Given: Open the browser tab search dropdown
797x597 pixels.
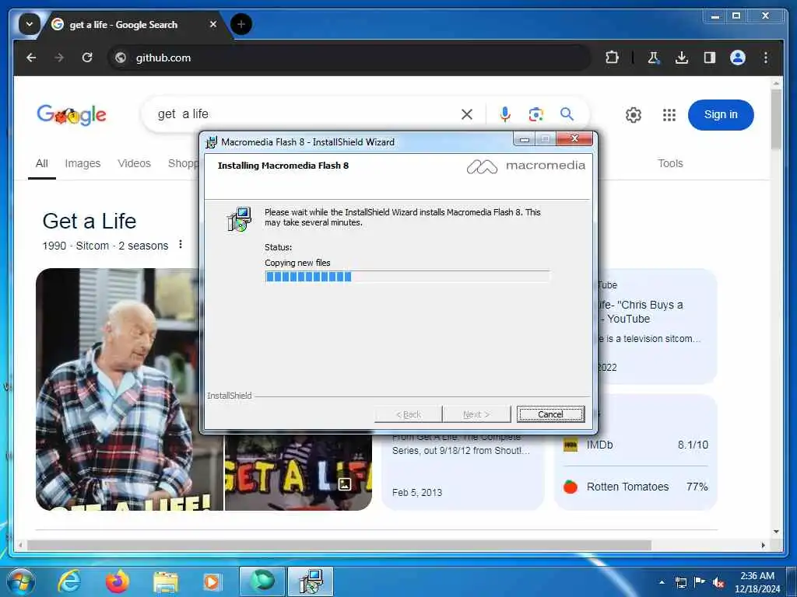Looking at the screenshot, I should click(x=30, y=24).
